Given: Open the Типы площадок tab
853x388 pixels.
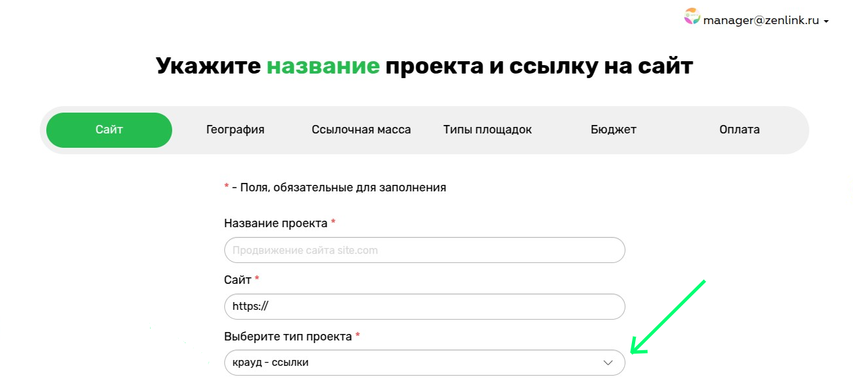Looking at the screenshot, I should point(487,130).
